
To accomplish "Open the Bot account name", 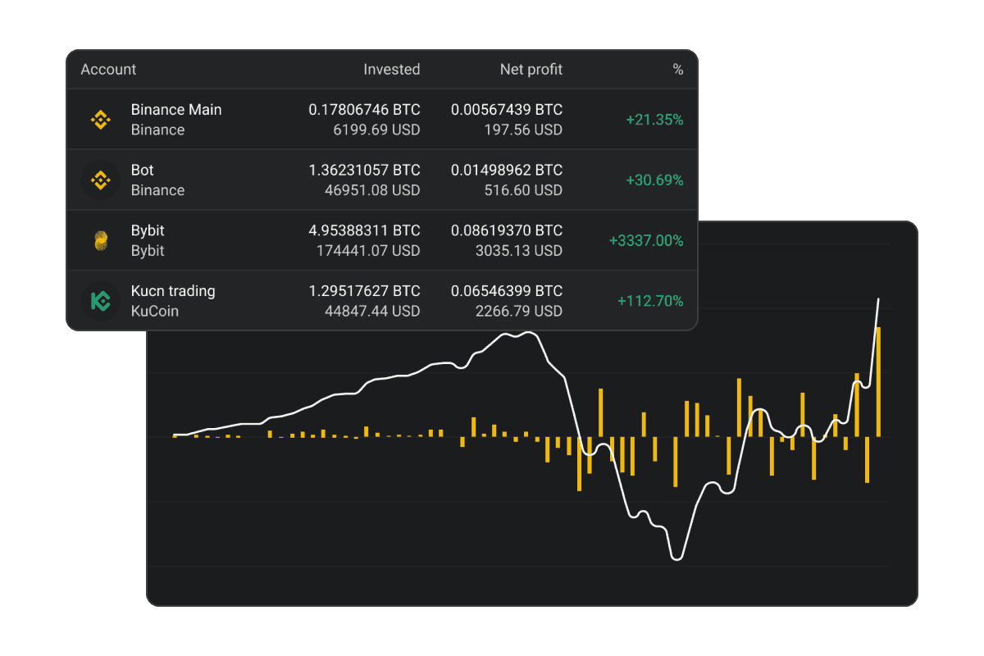I will (142, 171).
